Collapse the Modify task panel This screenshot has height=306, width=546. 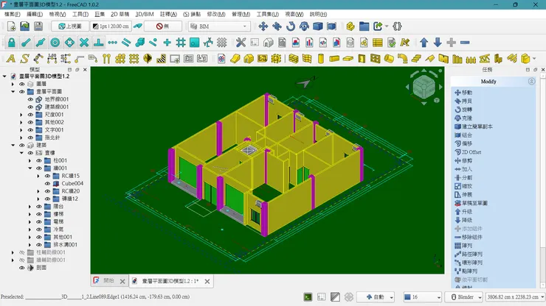(x=531, y=81)
